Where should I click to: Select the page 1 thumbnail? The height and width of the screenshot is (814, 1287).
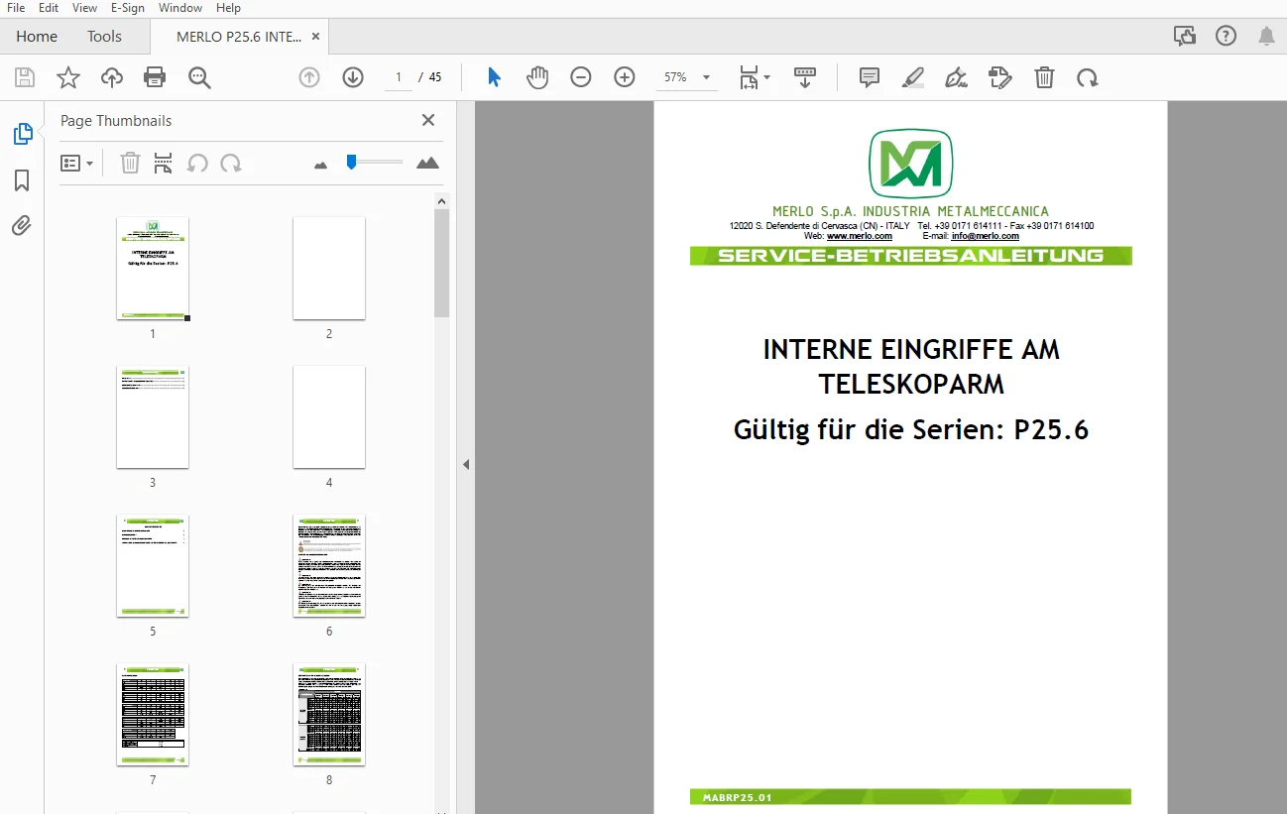(153, 268)
